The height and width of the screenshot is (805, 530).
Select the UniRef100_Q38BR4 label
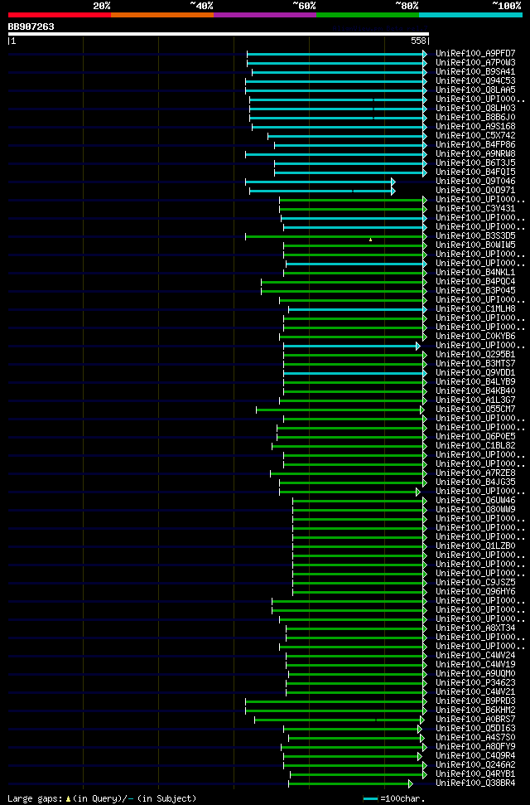475,783
